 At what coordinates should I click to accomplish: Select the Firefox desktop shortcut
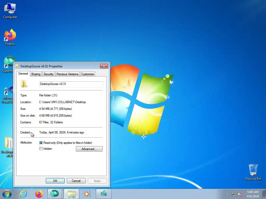[10, 37]
